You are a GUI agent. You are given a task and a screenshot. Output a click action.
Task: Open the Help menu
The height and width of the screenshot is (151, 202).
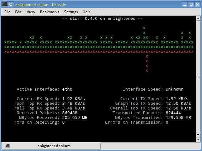(86, 12)
